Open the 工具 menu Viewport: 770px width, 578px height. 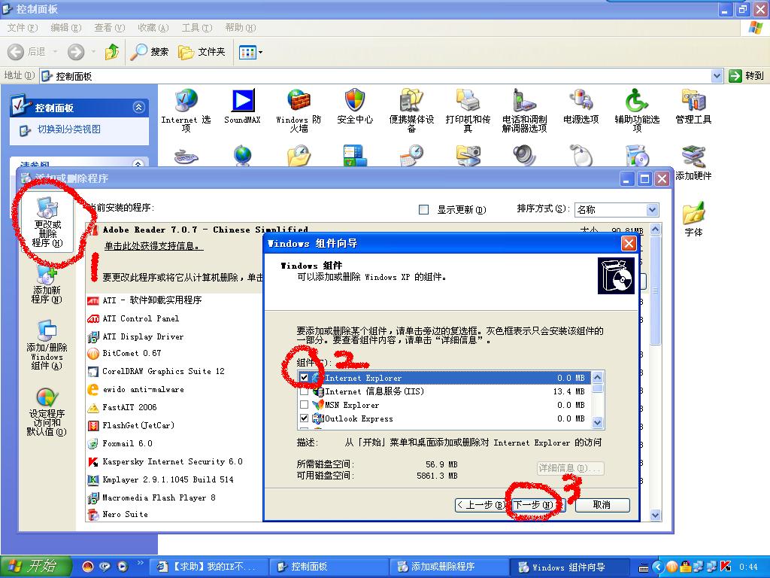click(197, 28)
